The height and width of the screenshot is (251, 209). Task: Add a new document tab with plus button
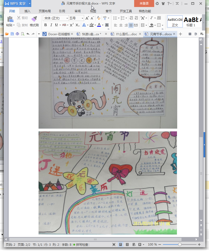click(x=180, y=34)
